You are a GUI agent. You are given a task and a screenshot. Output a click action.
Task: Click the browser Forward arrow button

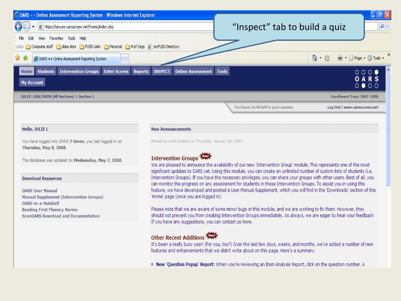[27, 26]
